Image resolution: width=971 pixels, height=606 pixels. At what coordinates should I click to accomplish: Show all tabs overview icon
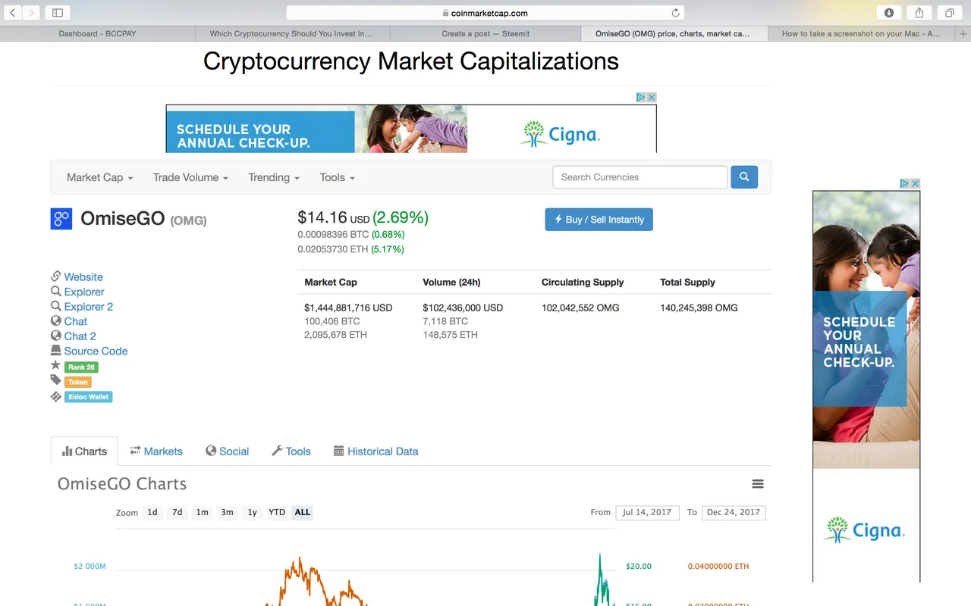(949, 13)
